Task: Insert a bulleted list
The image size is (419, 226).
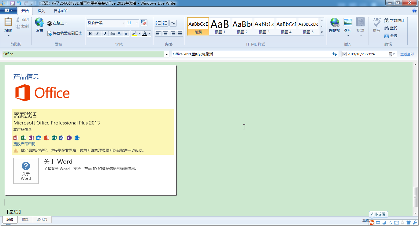Action: 158,23
